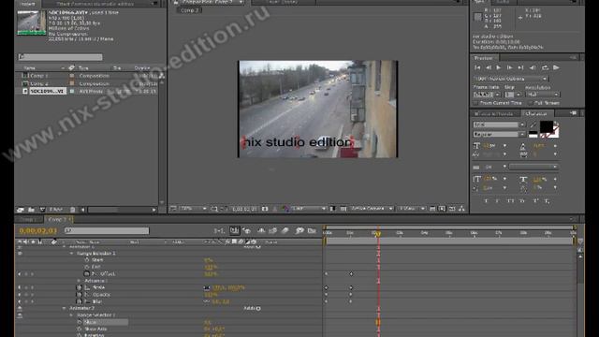
Task: Toggle Superscript text style
Action: pos(535,201)
